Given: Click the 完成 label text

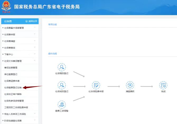Looking at the screenshot, I should click(163, 91).
